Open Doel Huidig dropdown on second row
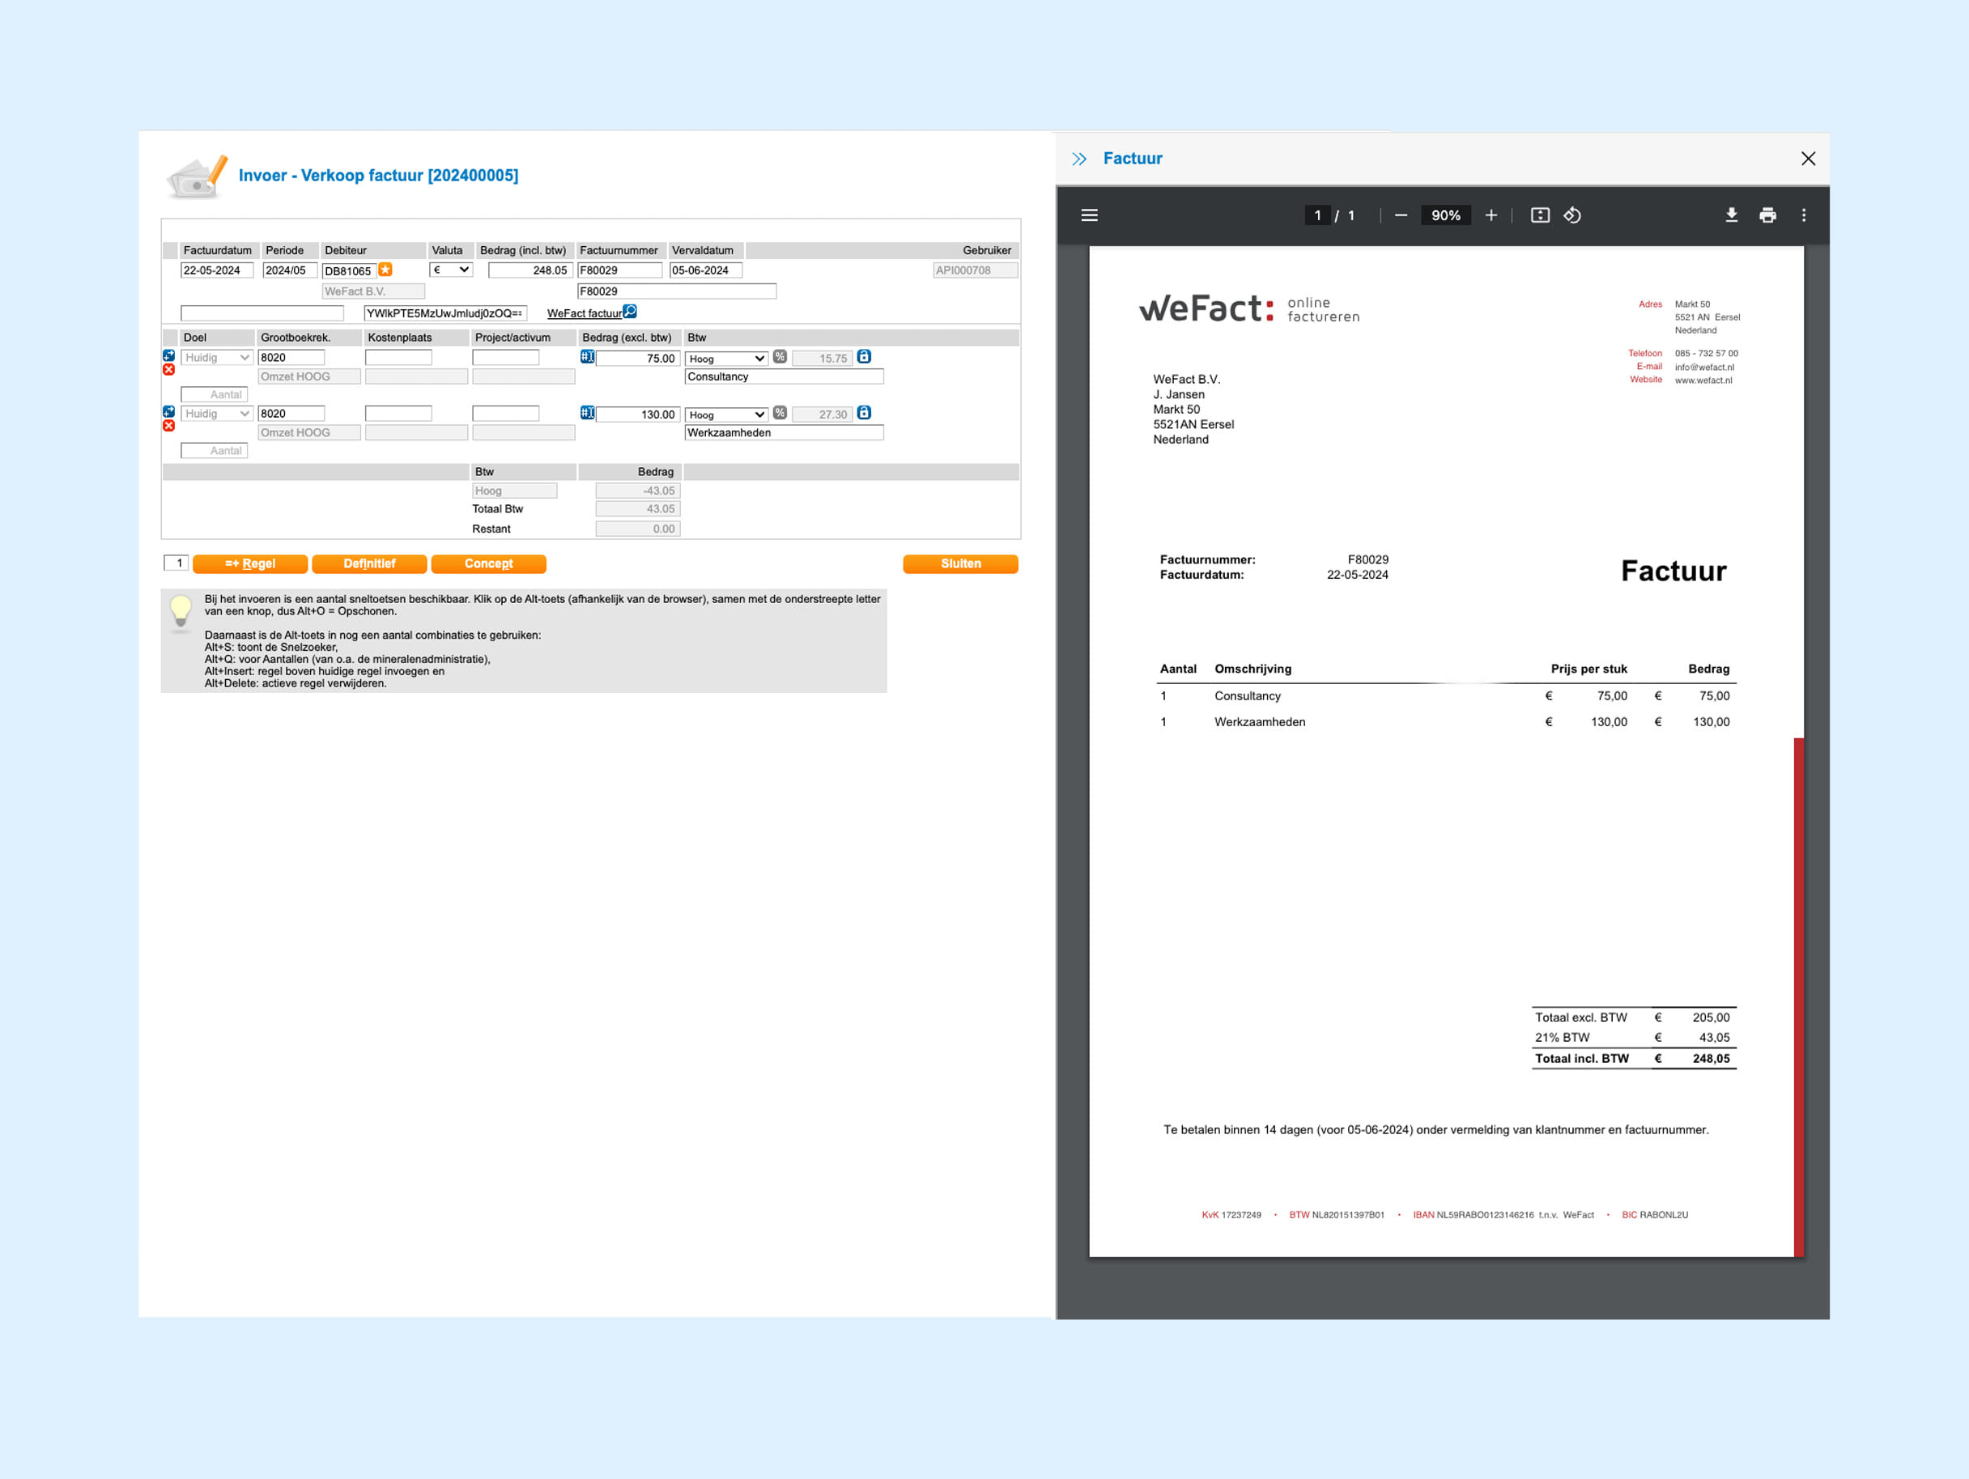 pos(217,414)
